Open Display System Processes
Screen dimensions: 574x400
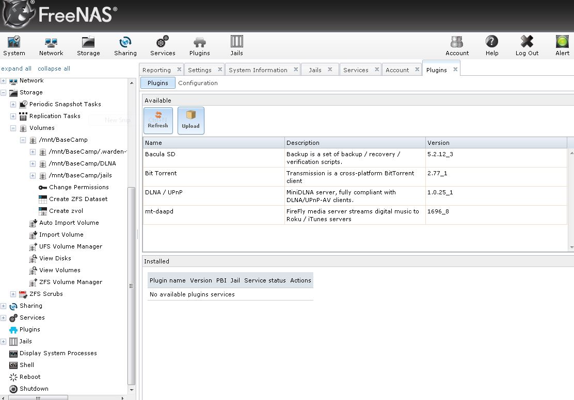pyautogui.click(x=58, y=353)
